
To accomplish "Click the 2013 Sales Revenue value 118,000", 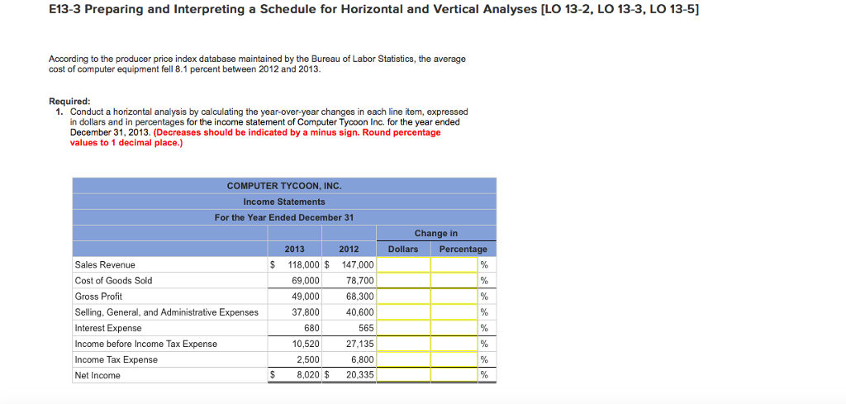I will (304, 265).
